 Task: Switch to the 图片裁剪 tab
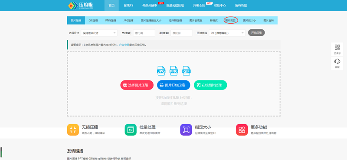pyautogui.click(x=231, y=20)
